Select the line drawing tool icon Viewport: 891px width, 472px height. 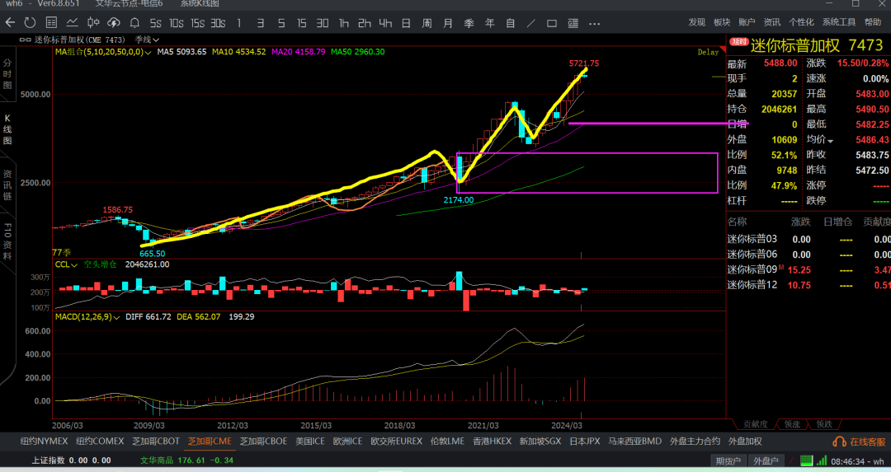[x=530, y=23]
